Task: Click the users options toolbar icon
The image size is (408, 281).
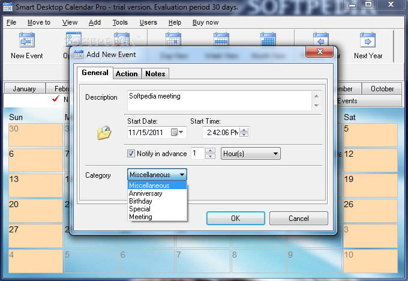Action: [x=74, y=39]
